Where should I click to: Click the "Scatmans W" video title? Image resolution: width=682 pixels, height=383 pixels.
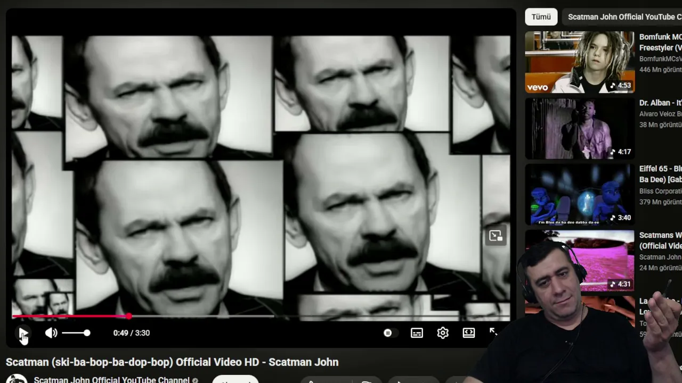click(x=661, y=240)
